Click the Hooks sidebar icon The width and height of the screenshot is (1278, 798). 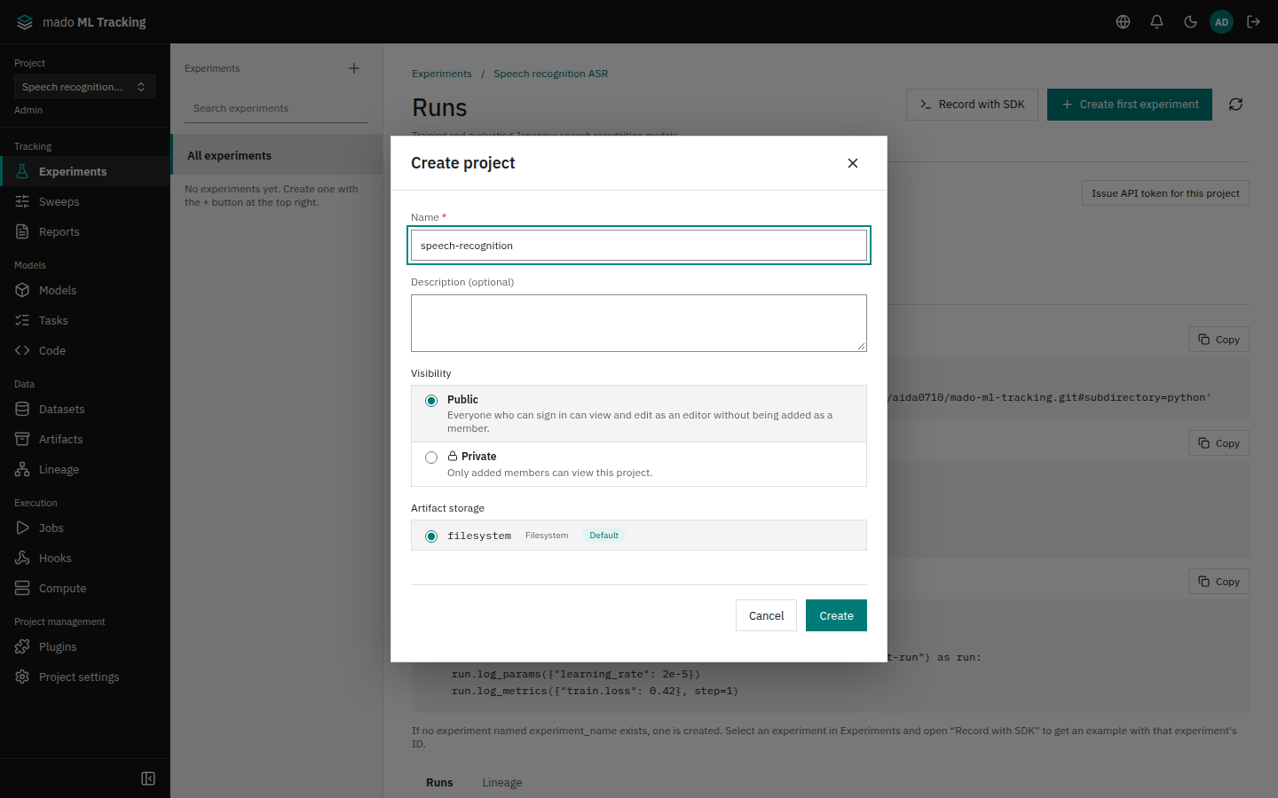click(x=22, y=558)
